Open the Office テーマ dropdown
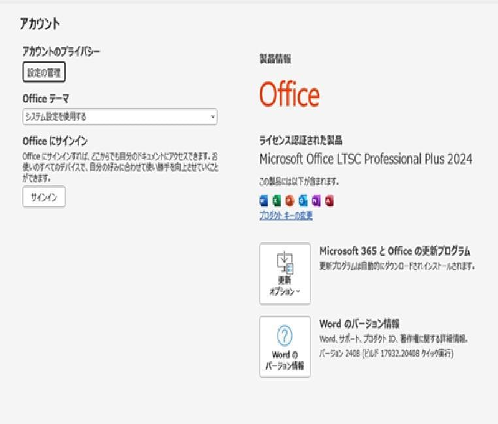498x424 pixels. pyautogui.click(x=120, y=116)
